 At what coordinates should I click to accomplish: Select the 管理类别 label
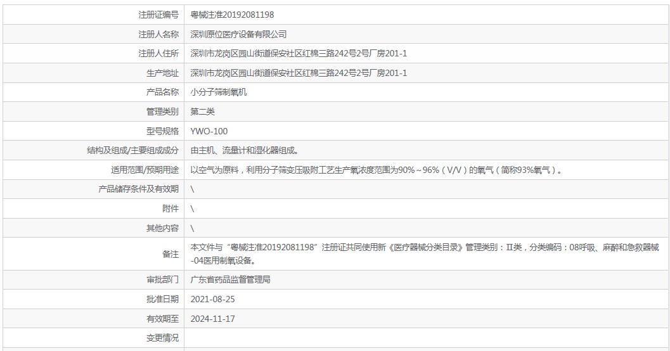tap(162, 112)
